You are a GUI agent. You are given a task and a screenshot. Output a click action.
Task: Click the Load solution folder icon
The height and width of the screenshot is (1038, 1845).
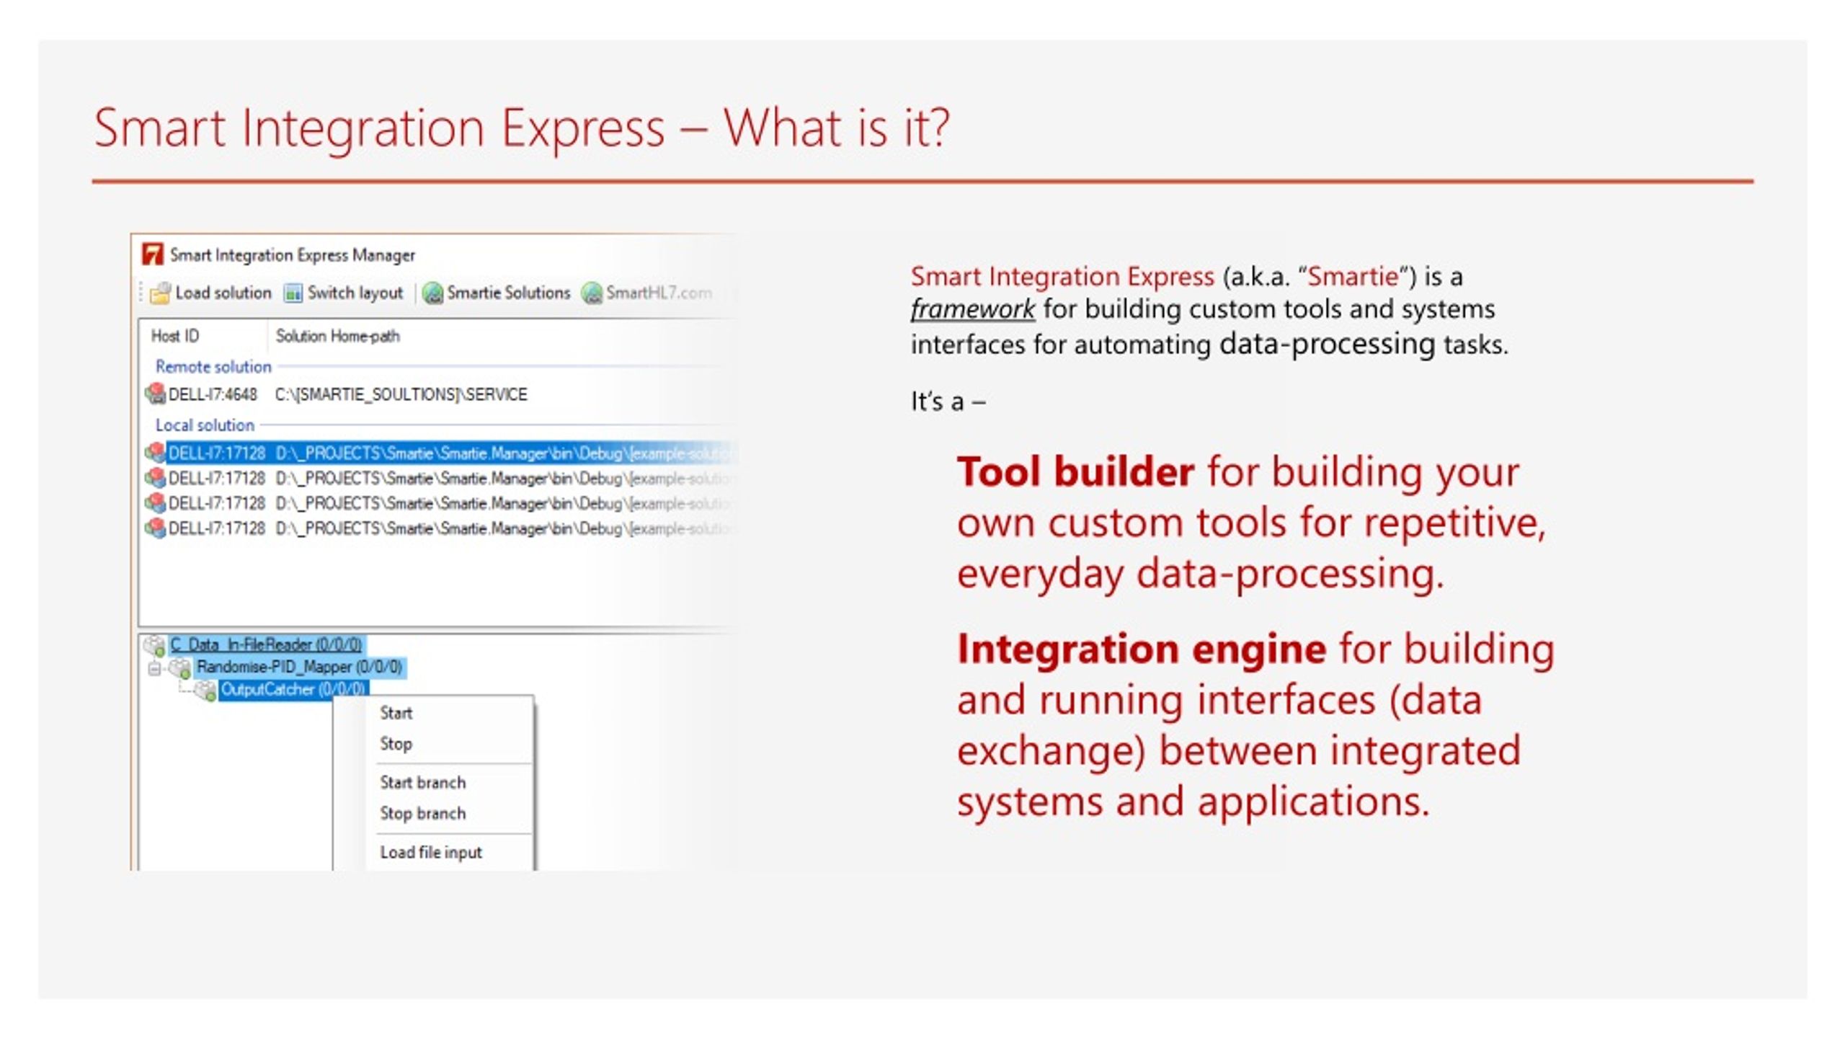point(160,293)
